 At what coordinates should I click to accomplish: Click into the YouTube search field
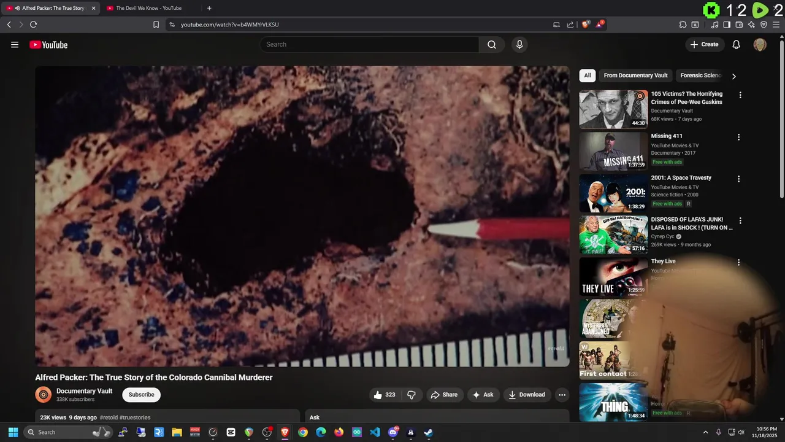[x=369, y=44]
